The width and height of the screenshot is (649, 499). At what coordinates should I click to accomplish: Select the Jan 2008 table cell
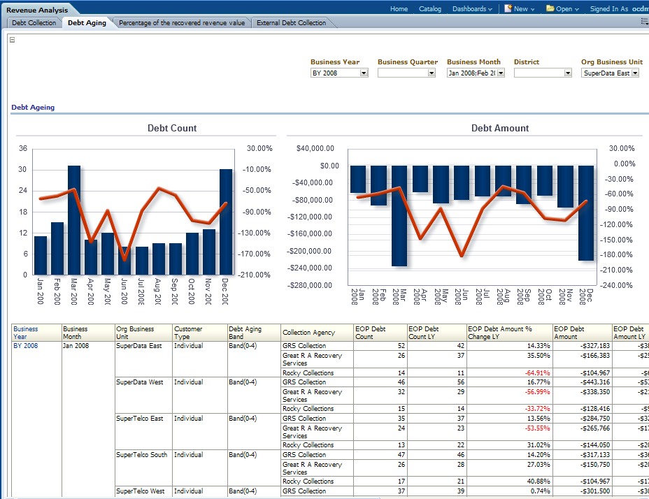coord(76,346)
